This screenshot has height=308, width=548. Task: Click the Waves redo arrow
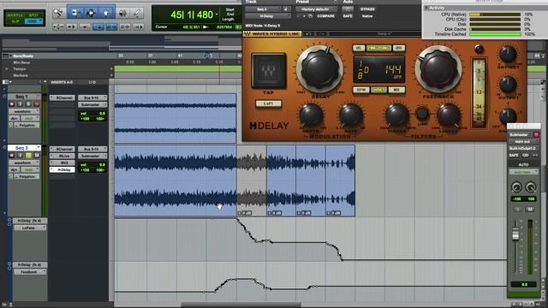tap(321, 34)
